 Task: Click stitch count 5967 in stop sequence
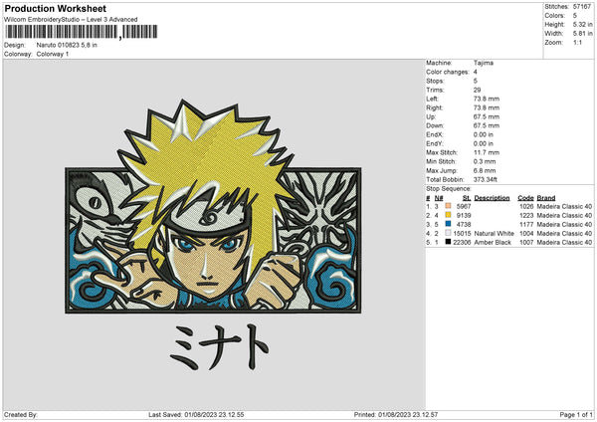point(464,206)
